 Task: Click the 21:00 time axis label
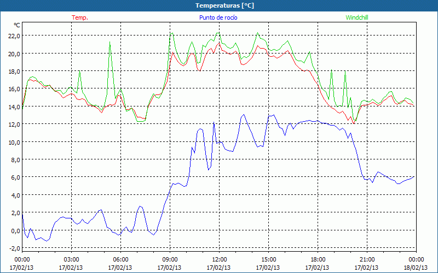click(367, 260)
